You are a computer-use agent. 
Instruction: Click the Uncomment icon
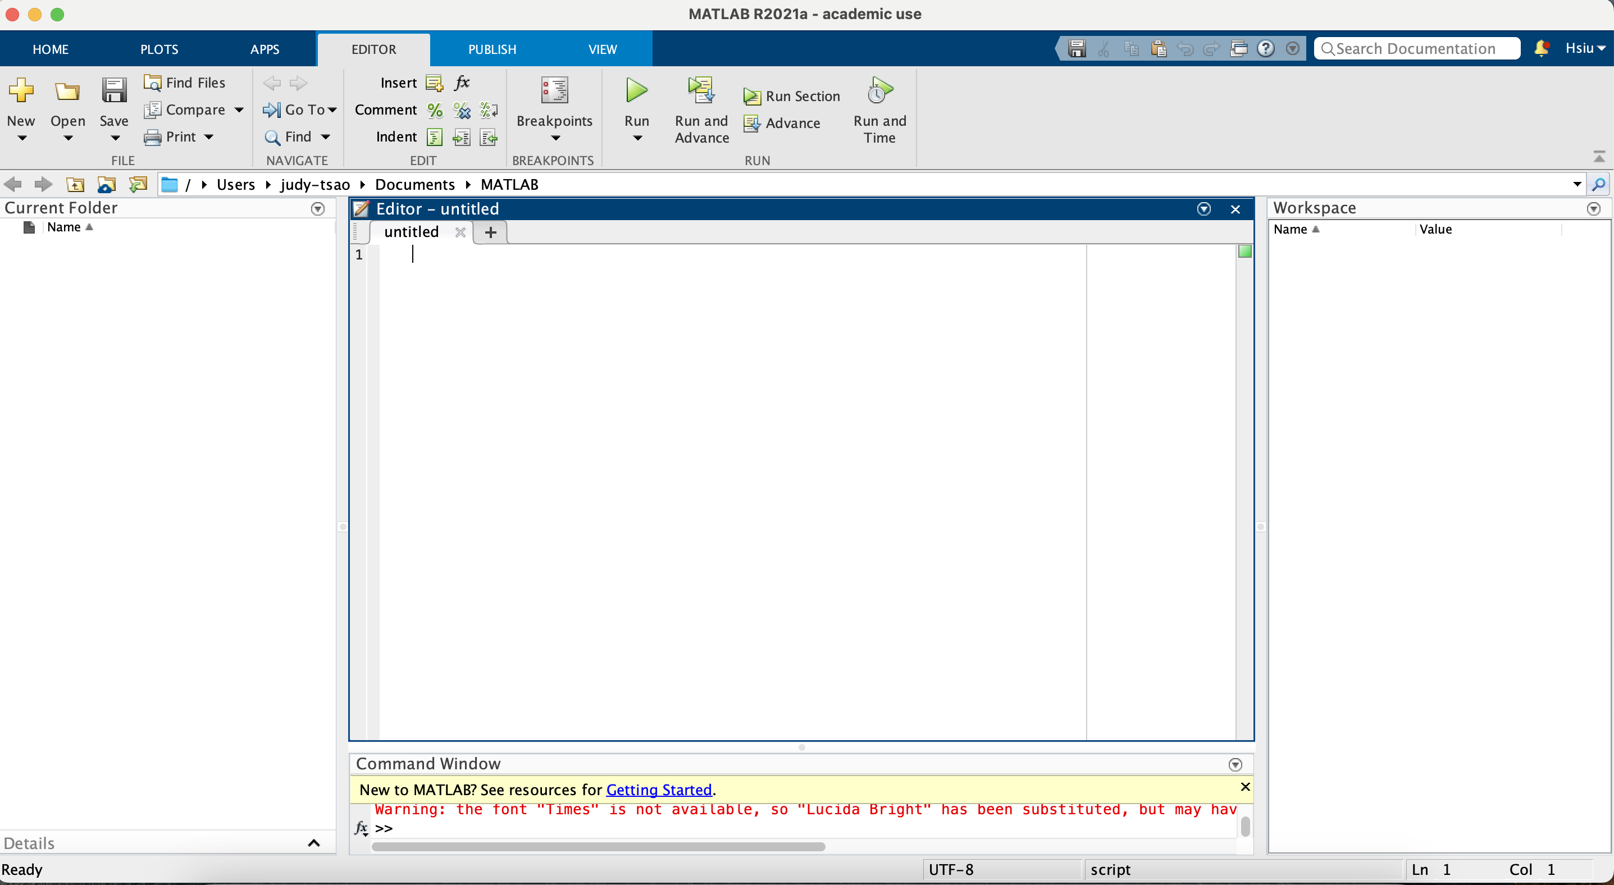pos(462,110)
